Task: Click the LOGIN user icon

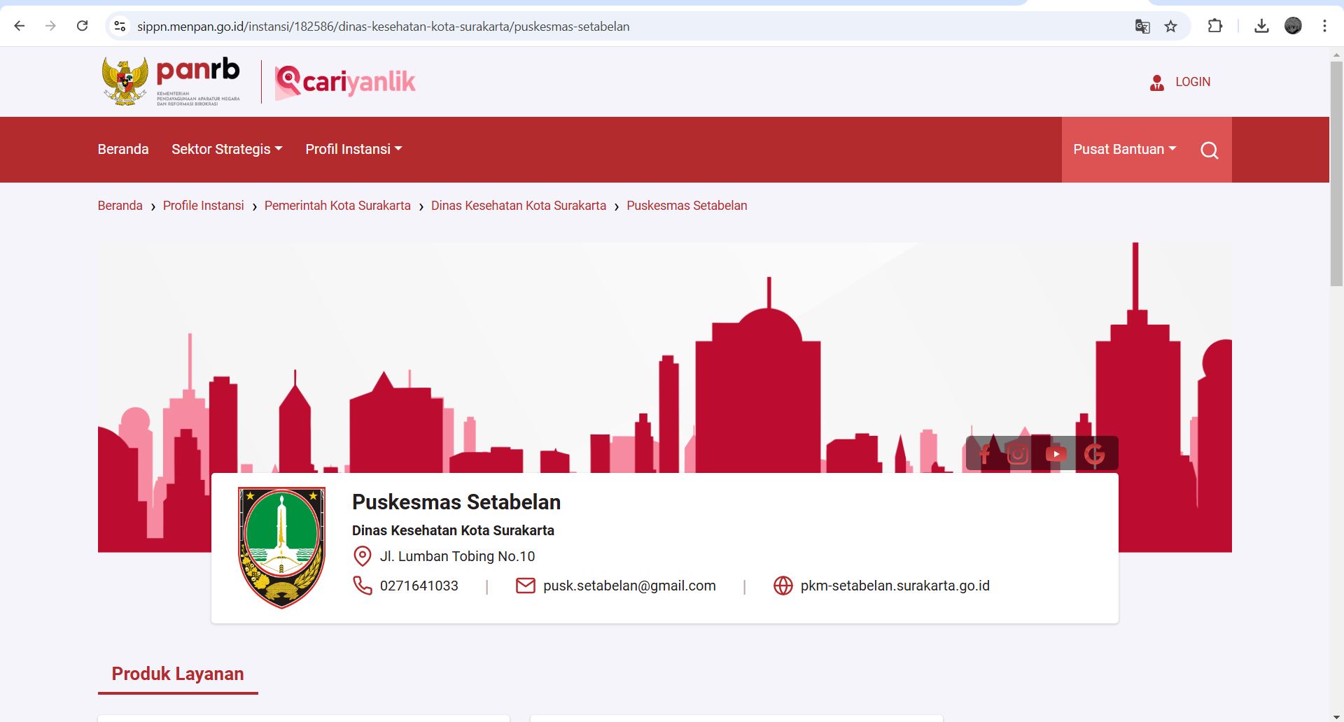Action: tap(1157, 83)
